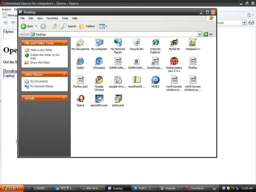Screen dimensions: 256x192
Task: Select the DAMN-DAN... application file icon
Action: (118, 63)
